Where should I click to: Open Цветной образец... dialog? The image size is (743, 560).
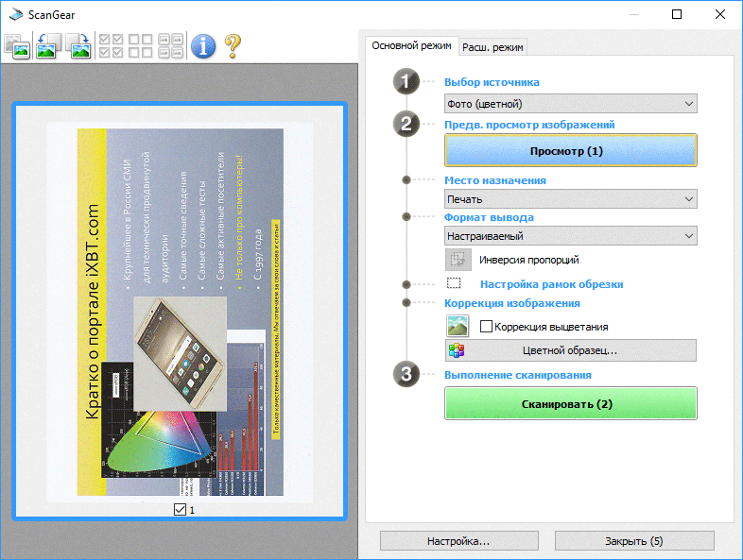point(571,350)
